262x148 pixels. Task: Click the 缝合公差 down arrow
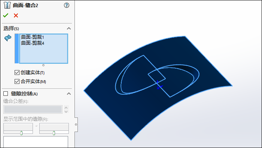tap(66, 111)
